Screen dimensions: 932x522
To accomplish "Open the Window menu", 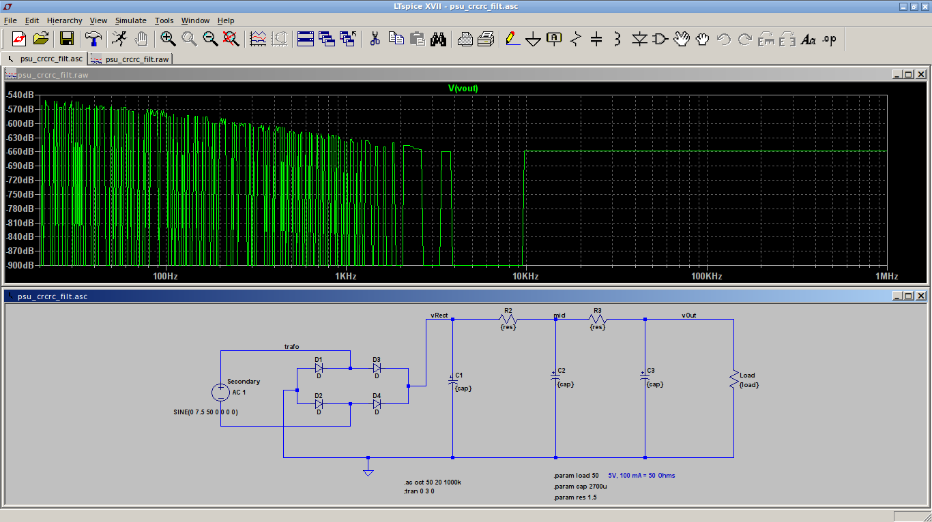I will click(196, 20).
